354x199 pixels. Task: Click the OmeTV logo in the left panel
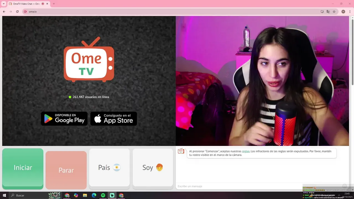[x=89, y=59]
